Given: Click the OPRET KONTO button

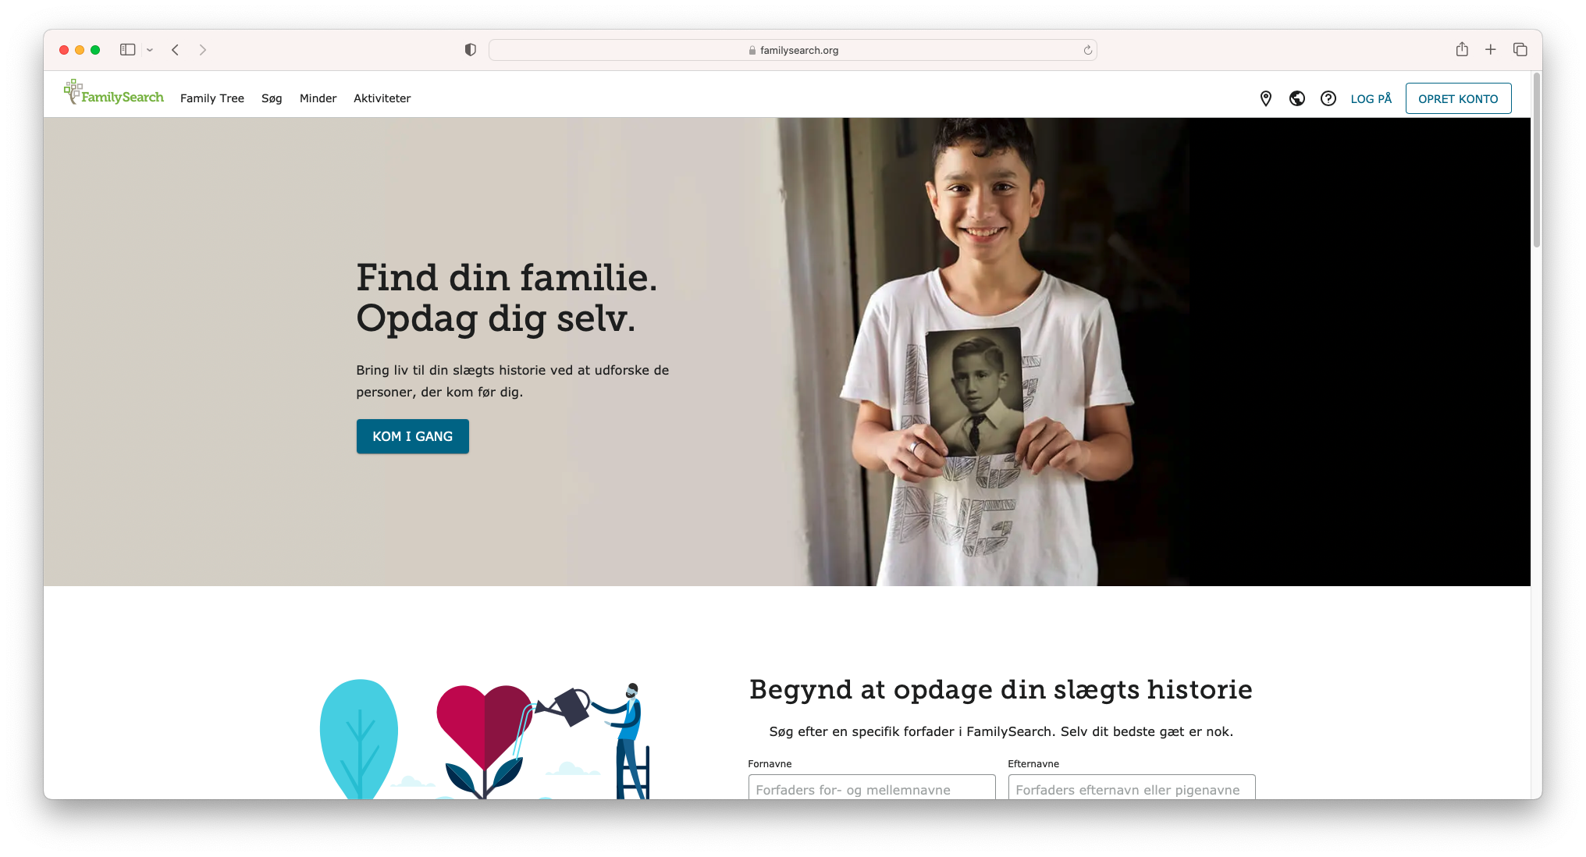Looking at the screenshot, I should pyautogui.click(x=1459, y=98).
